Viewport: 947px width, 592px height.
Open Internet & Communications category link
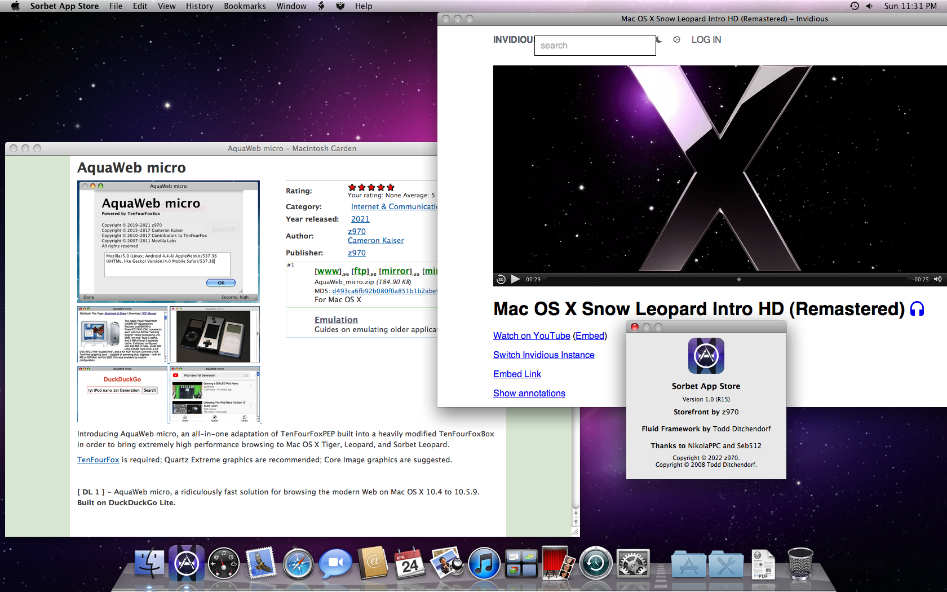pos(394,206)
